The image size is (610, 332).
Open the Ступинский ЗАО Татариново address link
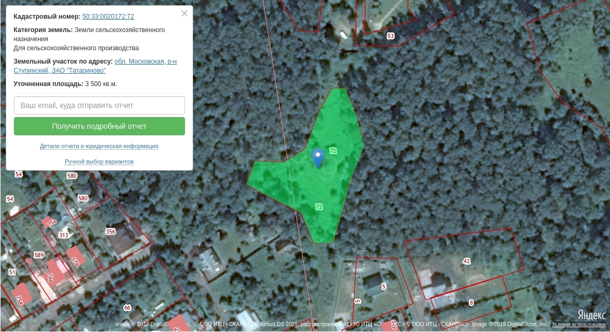[95, 66]
